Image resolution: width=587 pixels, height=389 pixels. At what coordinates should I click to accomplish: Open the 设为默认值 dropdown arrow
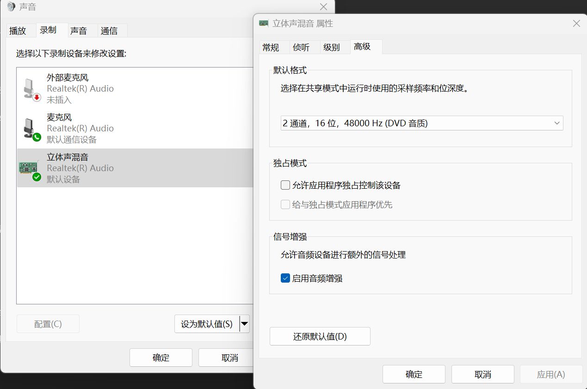[244, 324]
